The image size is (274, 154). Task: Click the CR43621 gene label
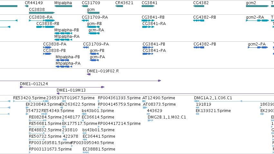(124, 3)
